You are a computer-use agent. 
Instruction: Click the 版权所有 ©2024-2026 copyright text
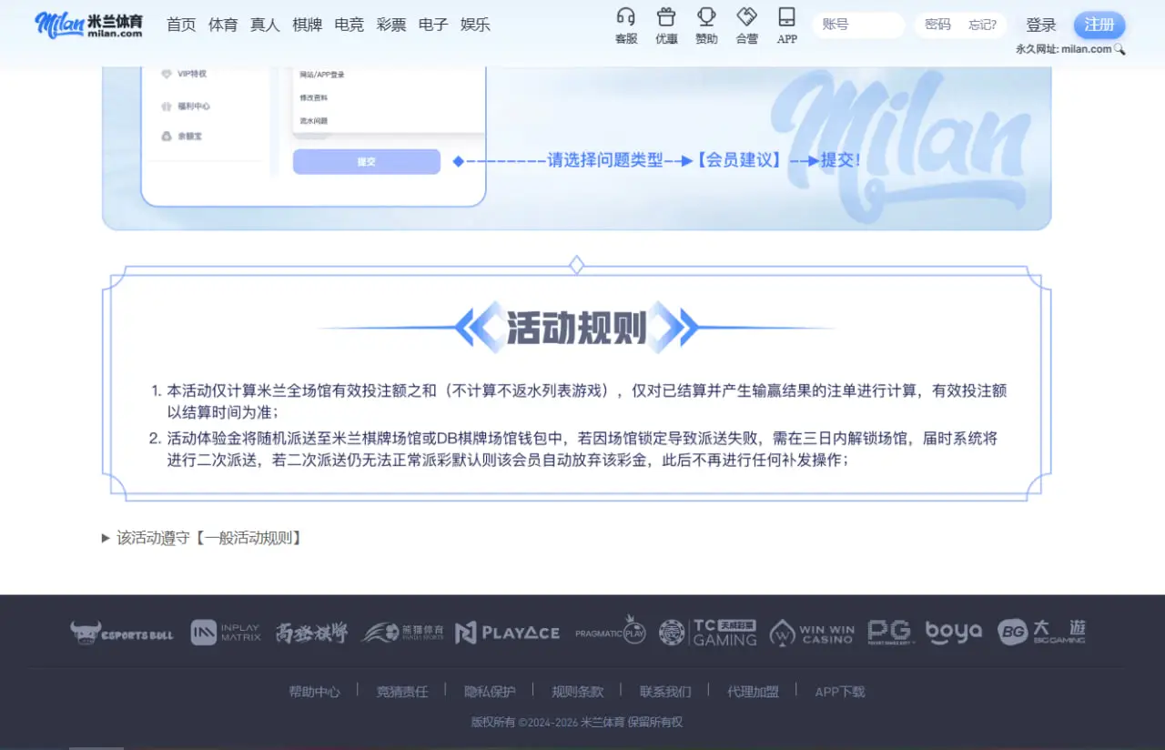577,722
